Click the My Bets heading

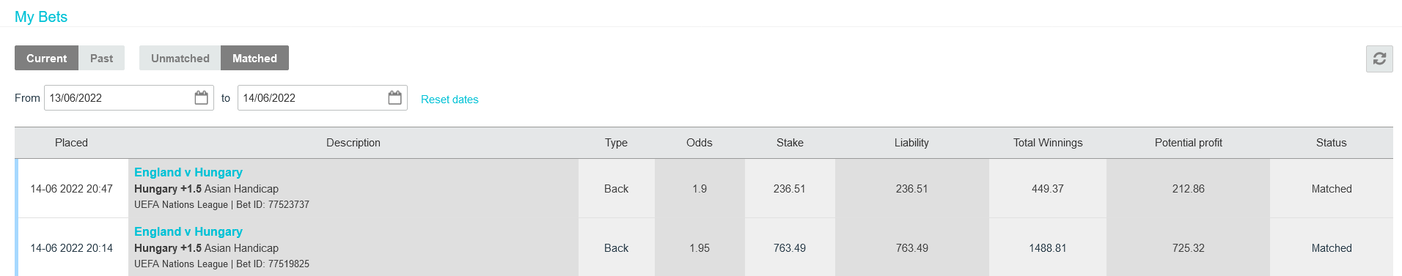[x=41, y=17]
